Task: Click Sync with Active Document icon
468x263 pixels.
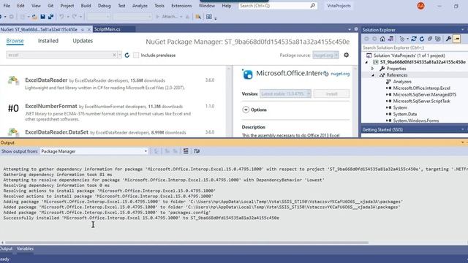Action: 414,39
